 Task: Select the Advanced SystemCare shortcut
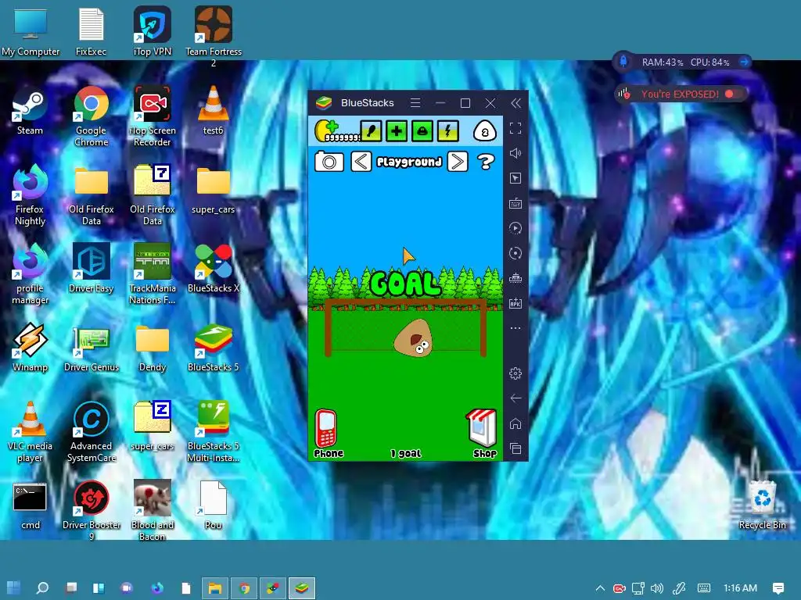tap(91, 433)
